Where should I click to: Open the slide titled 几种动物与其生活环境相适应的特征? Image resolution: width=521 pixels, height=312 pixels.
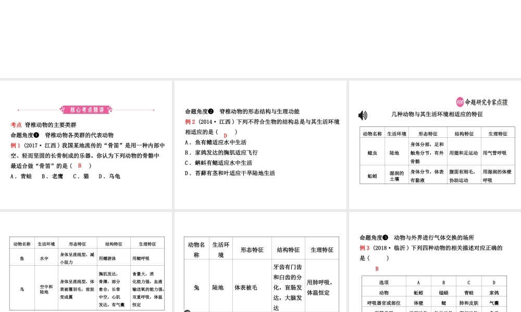(435, 145)
